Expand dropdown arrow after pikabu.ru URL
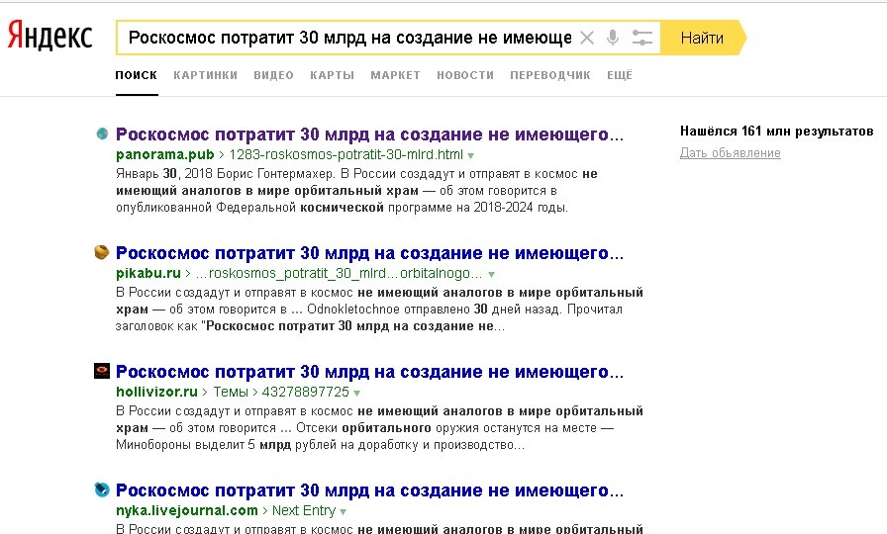Image resolution: width=887 pixels, height=534 pixels. (491, 275)
